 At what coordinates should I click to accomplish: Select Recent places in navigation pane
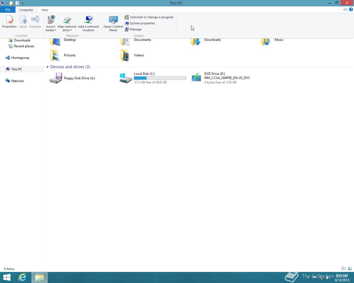[24, 46]
